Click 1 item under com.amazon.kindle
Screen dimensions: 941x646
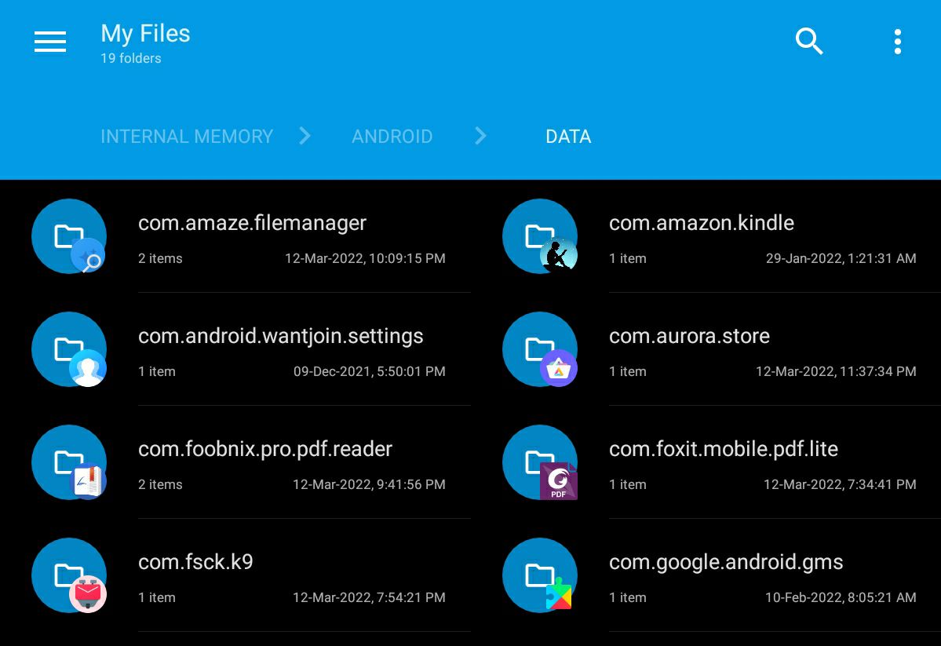click(628, 259)
